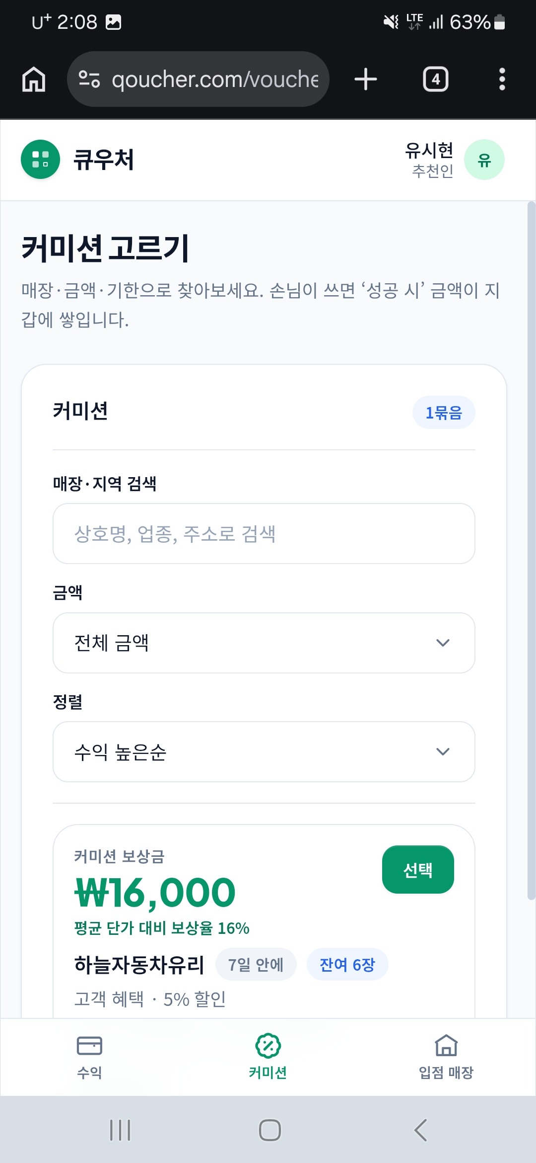The image size is (536, 1163).
Task: Open a new browser tab with plus icon
Action: tap(366, 80)
